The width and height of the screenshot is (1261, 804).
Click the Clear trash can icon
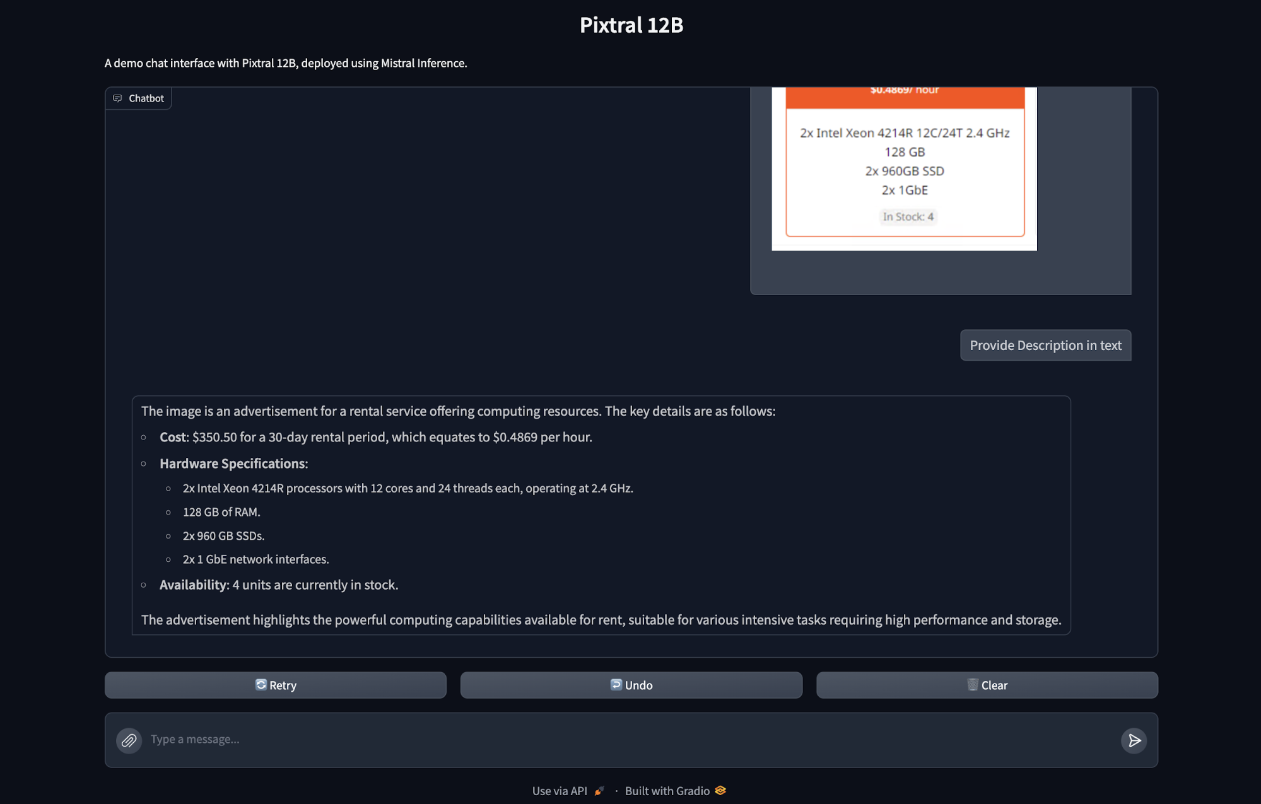[x=972, y=684]
